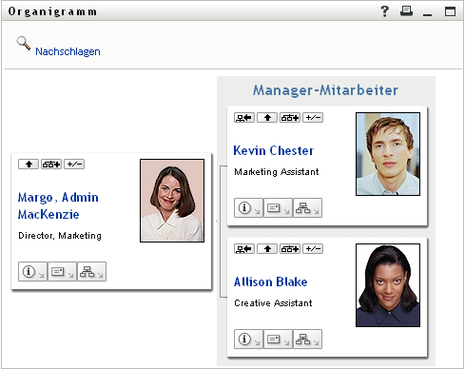This screenshot has height=369, width=465.
Task: Open email dropdown on Kevin Chester card
Action: [x=278, y=208]
